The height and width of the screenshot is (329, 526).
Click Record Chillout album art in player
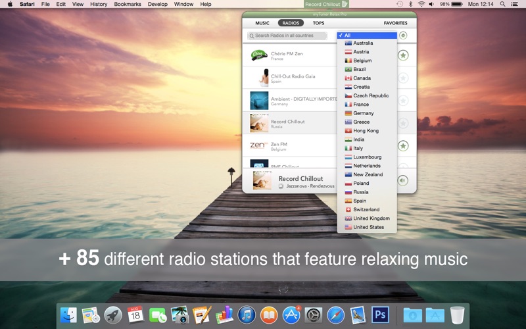pos(262,180)
